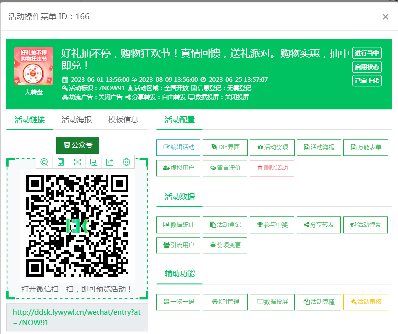Click the 数据投屏 button under 辅助功能
The image size is (398, 334).
click(272, 302)
